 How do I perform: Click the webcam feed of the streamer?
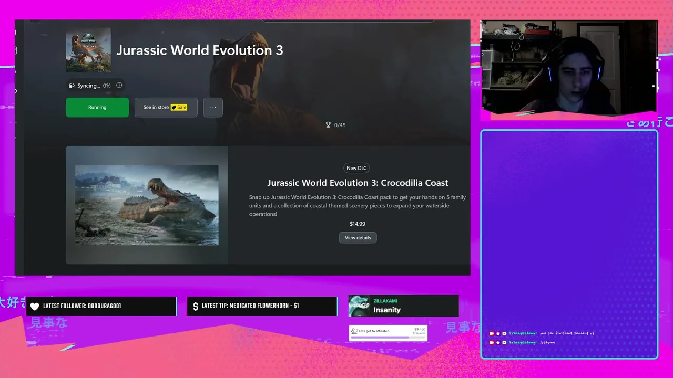click(x=569, y=67)
